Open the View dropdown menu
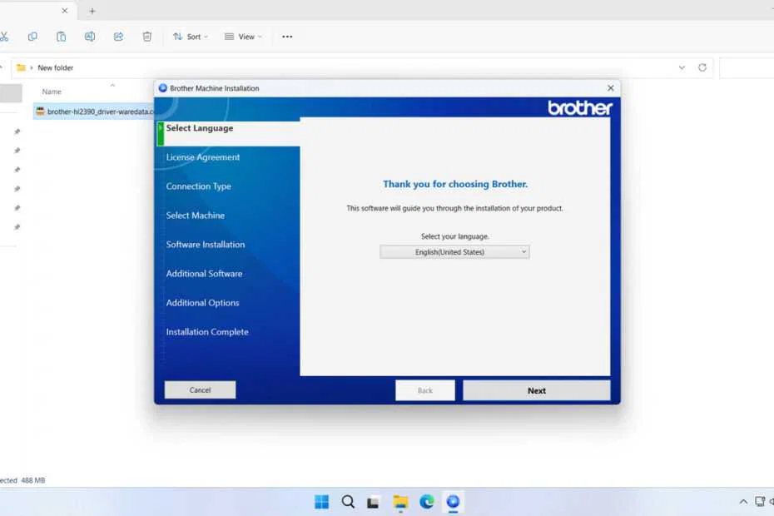This screenshot has height=516, width=774. (x=242, y=37)
